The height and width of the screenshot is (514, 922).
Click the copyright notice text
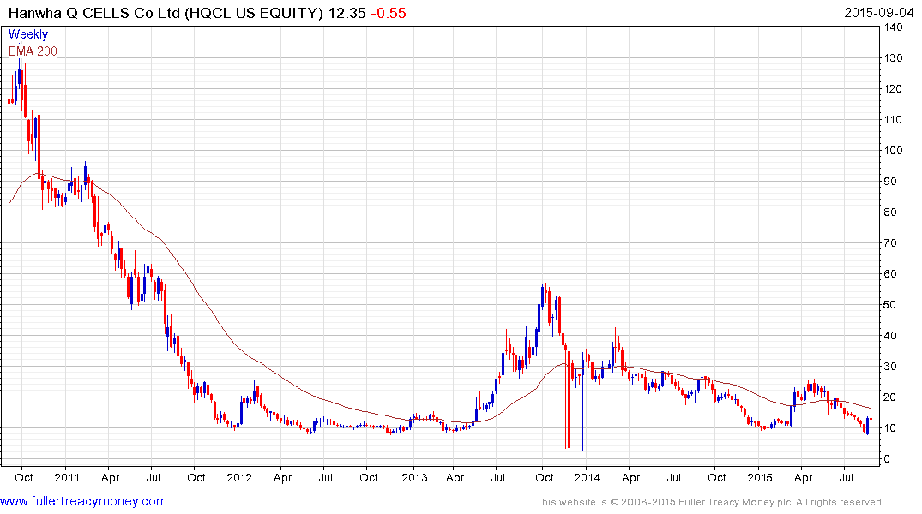[x=710, y=502]
